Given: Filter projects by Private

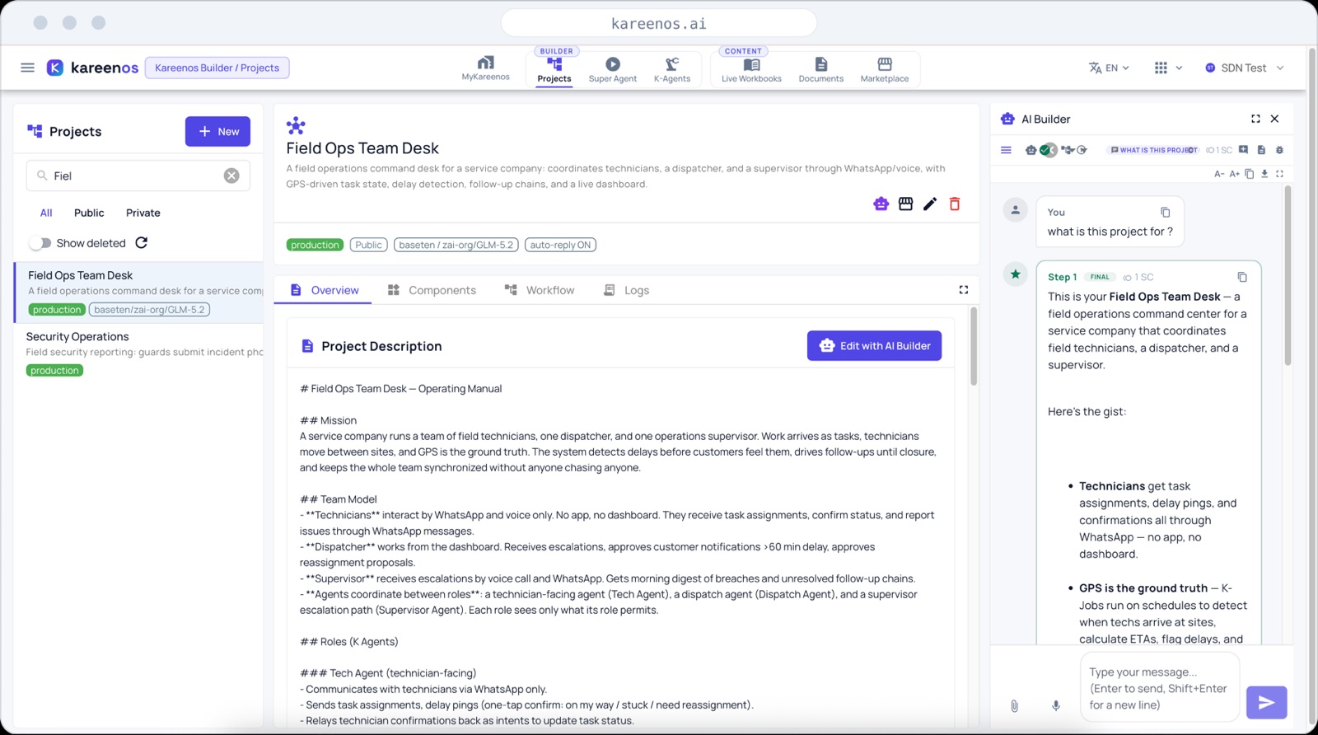Looking at the screenshot, I should (143, 213).
